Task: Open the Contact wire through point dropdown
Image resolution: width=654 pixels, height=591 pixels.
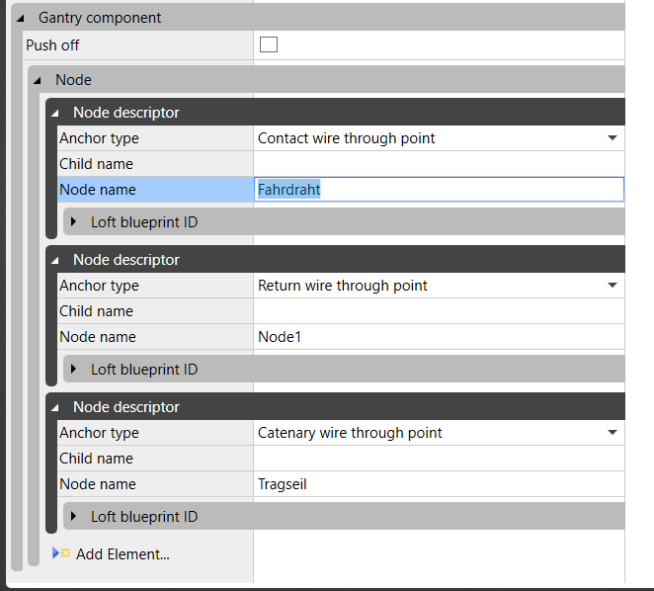Action: click(x=613, y=138)
